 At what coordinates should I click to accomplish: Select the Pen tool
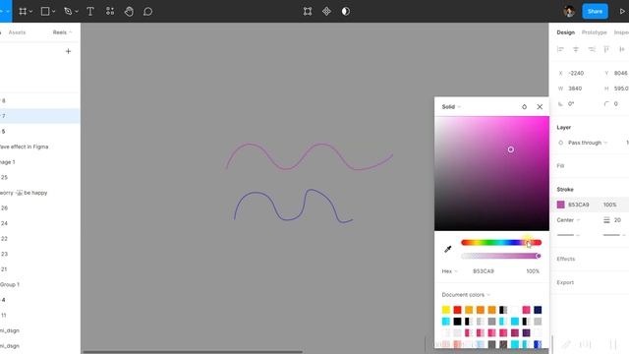click(68, 11)
